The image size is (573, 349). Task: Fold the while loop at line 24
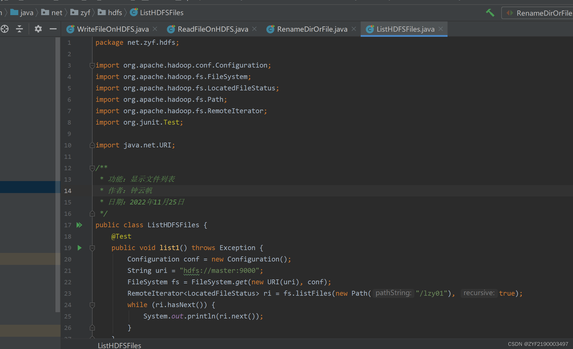pyautogui.click(x=92, y=305)
